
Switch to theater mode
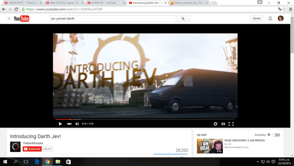[x=223, y=124]
